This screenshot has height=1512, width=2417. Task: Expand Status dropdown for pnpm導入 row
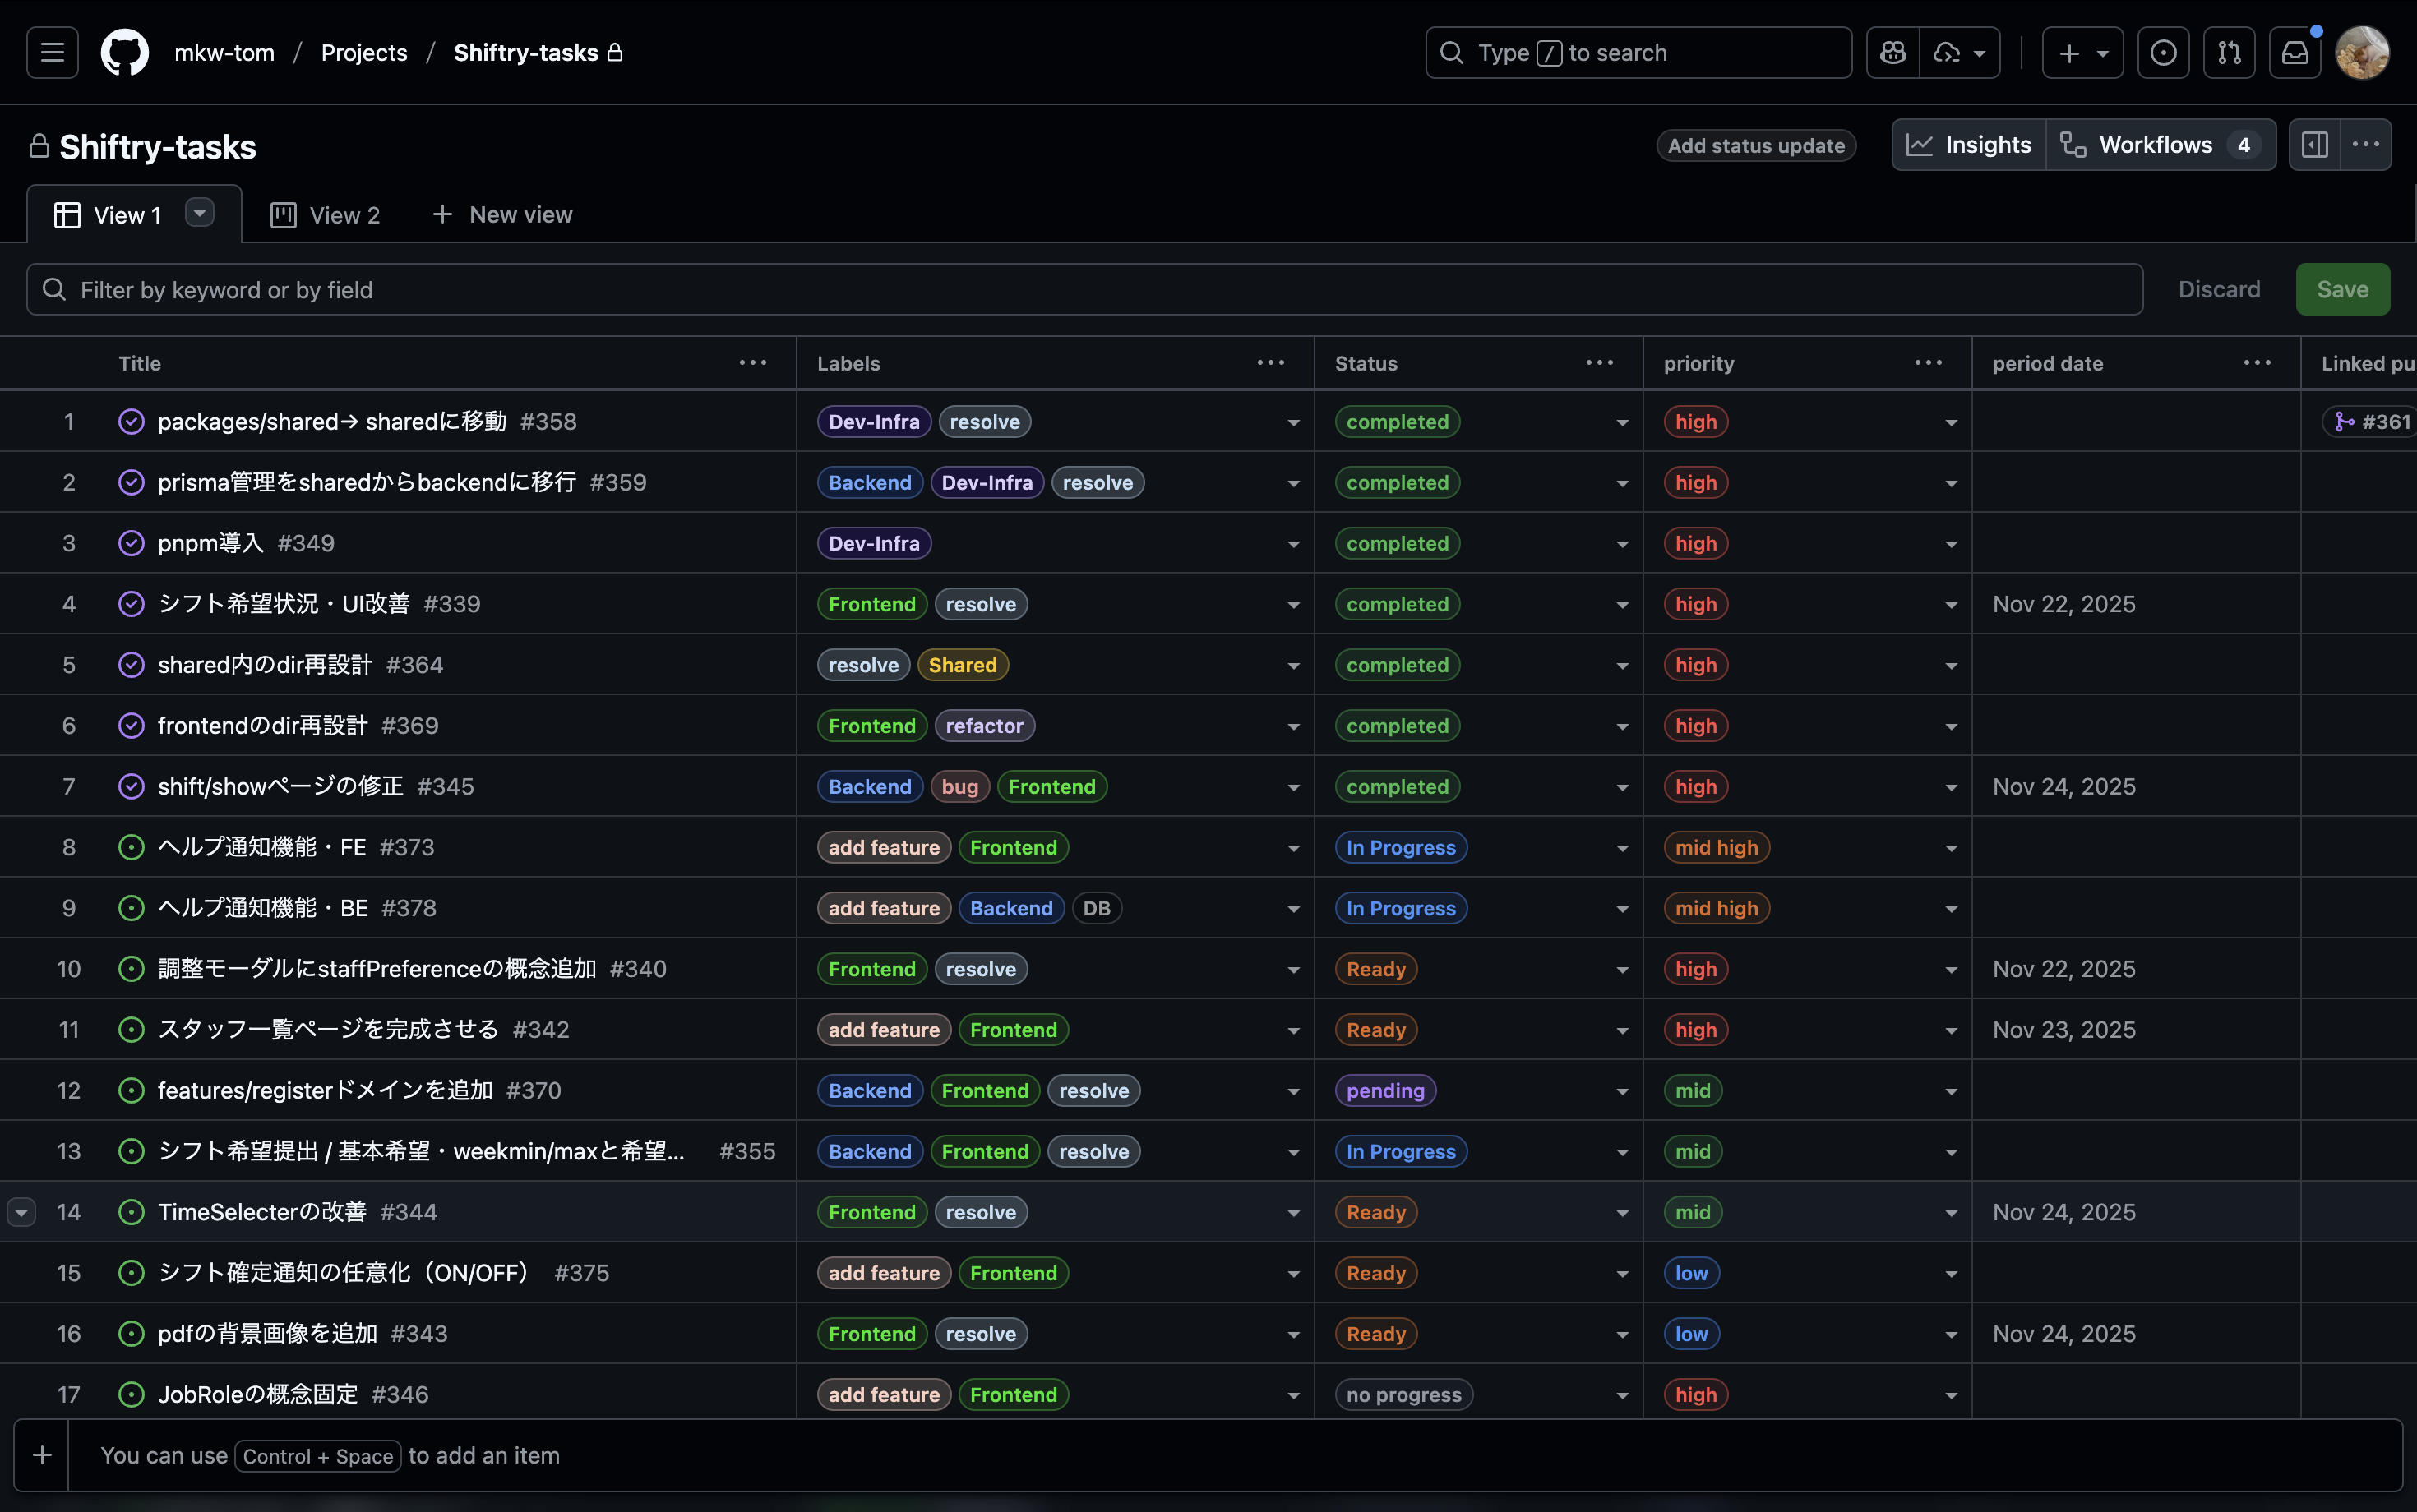tap(1622, 544)
